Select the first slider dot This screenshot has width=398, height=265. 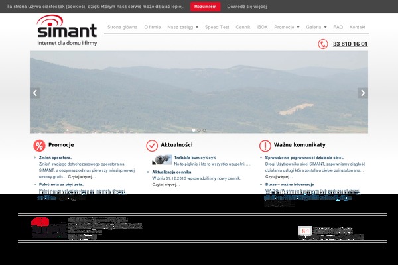[194, 130]
